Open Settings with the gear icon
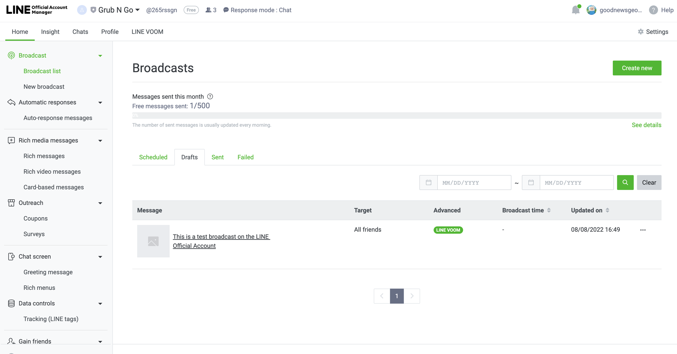The width and height of the screenshot is (677, 354). 653,32
